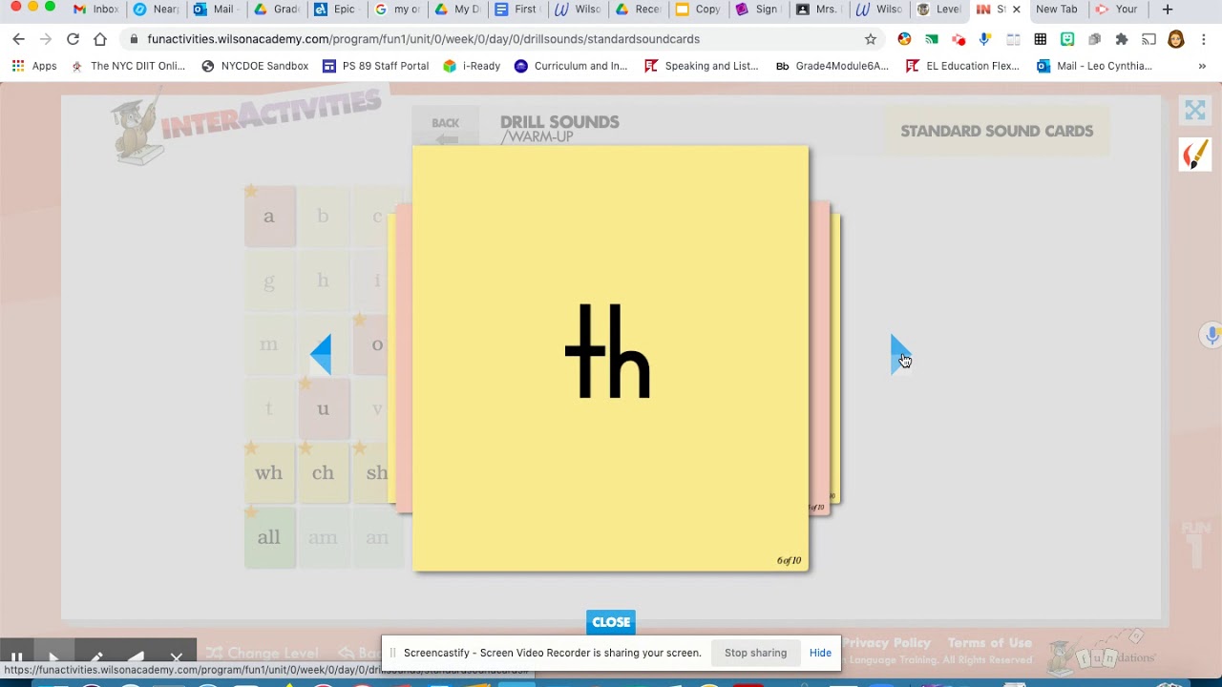Open a new browser tab with plus
The width and height of the screenshot is (1222, 687).
[x=1167, y=10]
